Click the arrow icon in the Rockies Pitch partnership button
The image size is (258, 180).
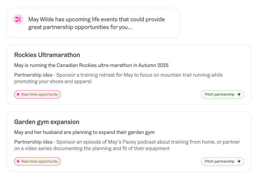[239, 94]
